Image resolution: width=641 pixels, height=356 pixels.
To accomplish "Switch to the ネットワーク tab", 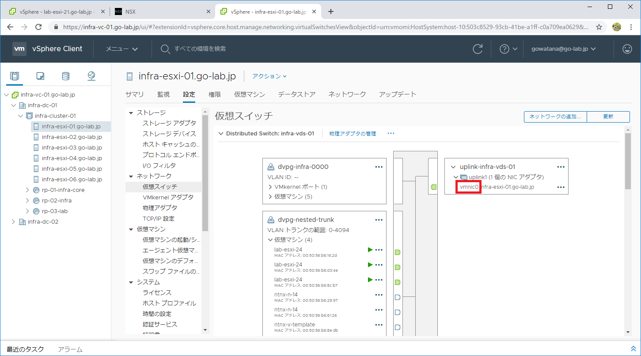I will [x=347, y=94].
